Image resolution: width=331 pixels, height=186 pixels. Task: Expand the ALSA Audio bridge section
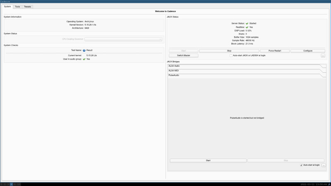click(x=247, y=66)
